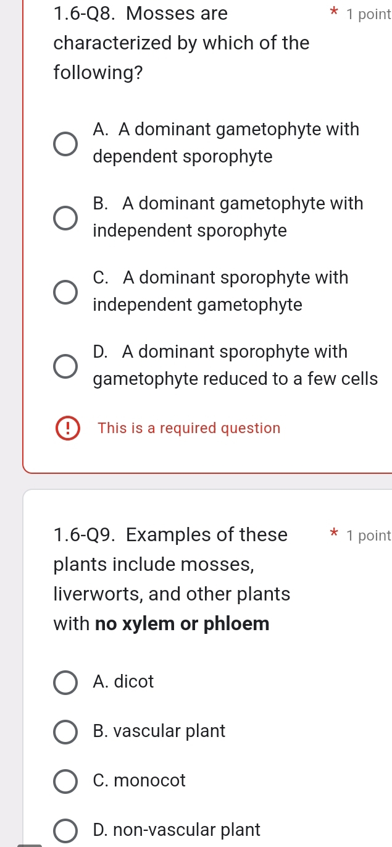Click the 1 point label on question Q9

point(370,535)
